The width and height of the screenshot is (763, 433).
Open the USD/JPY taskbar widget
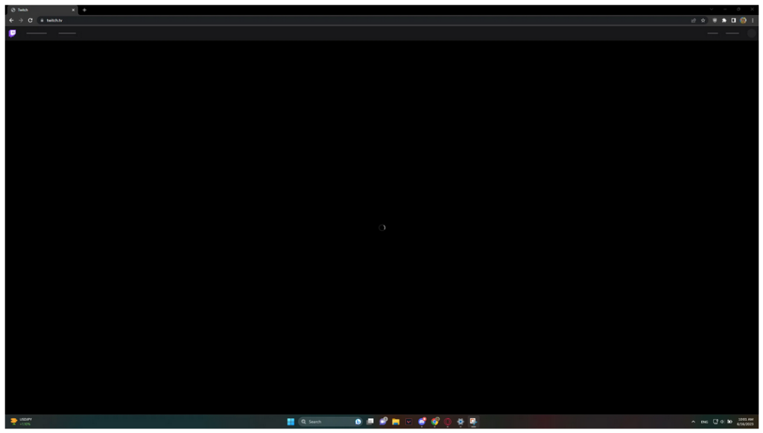[22, 422]
